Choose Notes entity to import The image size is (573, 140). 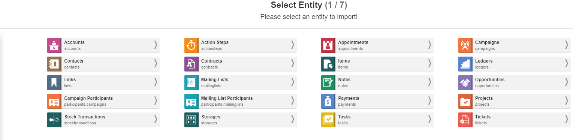click(377, 83)
